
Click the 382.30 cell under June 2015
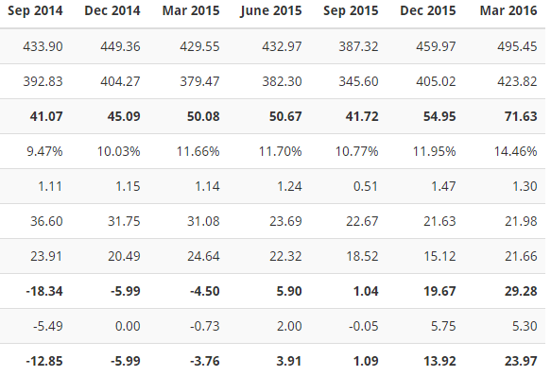[282, 81]
